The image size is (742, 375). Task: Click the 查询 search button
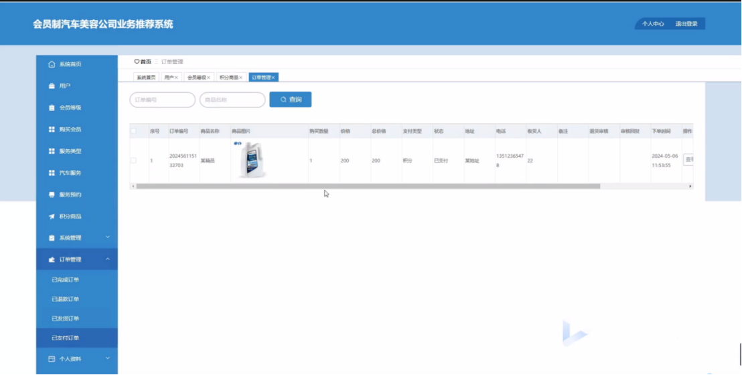291,100
